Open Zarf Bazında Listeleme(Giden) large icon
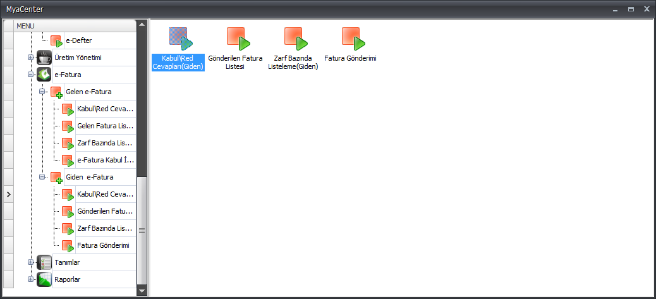Image resolution: width=656 pixels, height=299 pixels. coord(295,39)
